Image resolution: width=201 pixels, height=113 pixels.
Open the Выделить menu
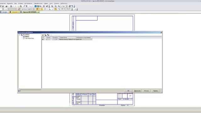(x=10, y=3)
